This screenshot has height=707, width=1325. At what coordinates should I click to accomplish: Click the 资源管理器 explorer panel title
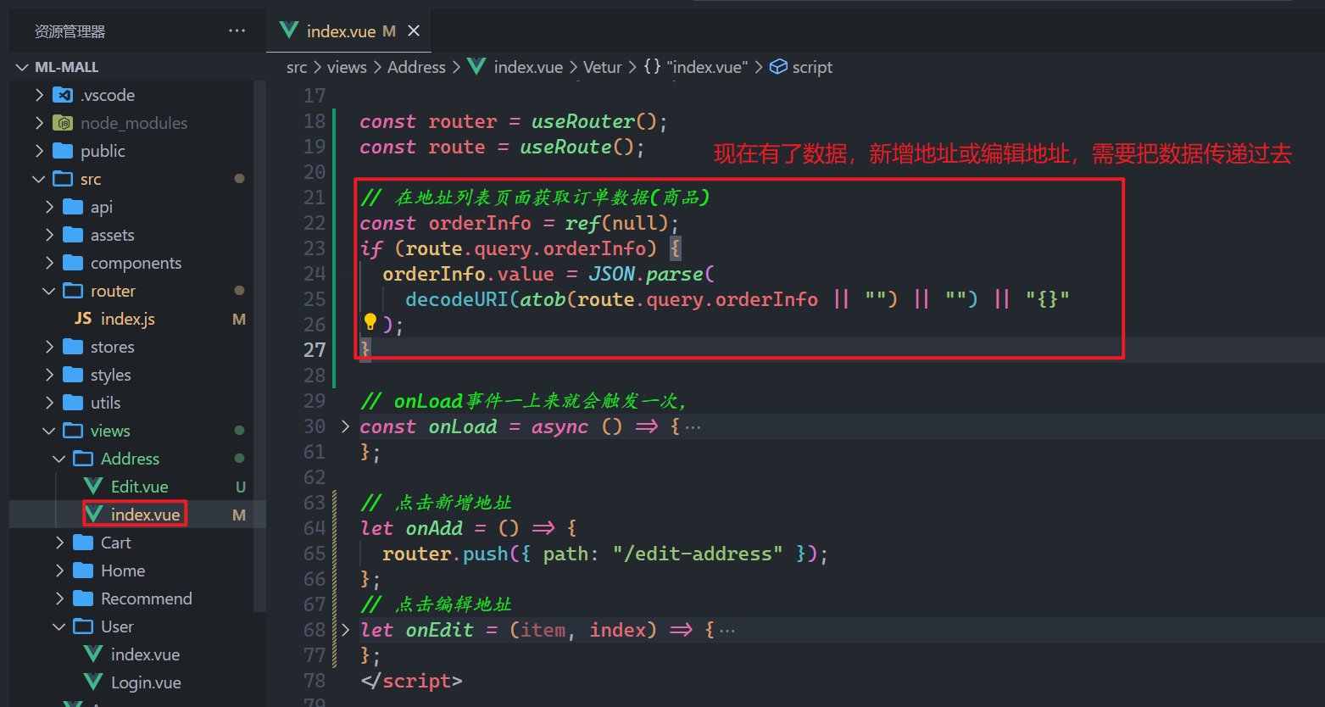tap(70, 31)
